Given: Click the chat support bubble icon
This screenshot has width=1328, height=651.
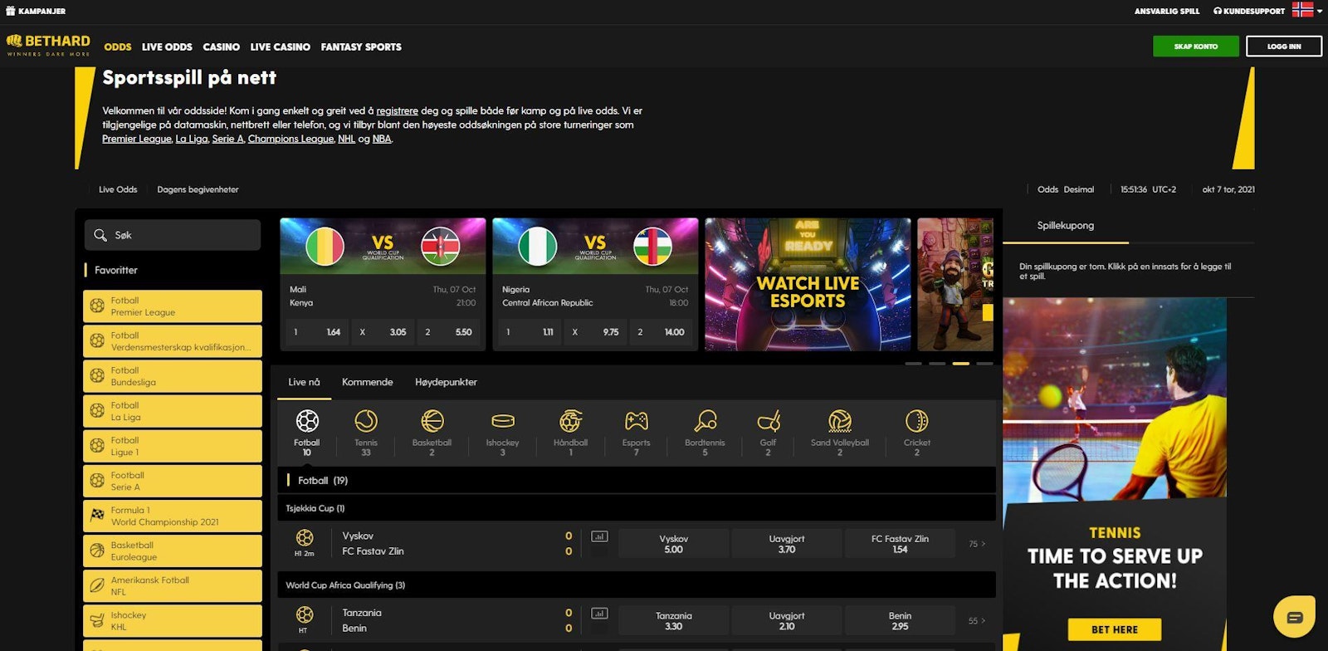Looking at the screenshot, I should pos(1294,617).
